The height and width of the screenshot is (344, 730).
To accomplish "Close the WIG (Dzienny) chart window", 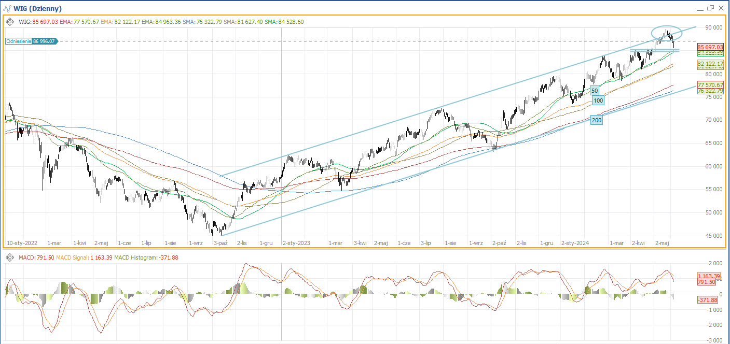I will pos(722,8).
